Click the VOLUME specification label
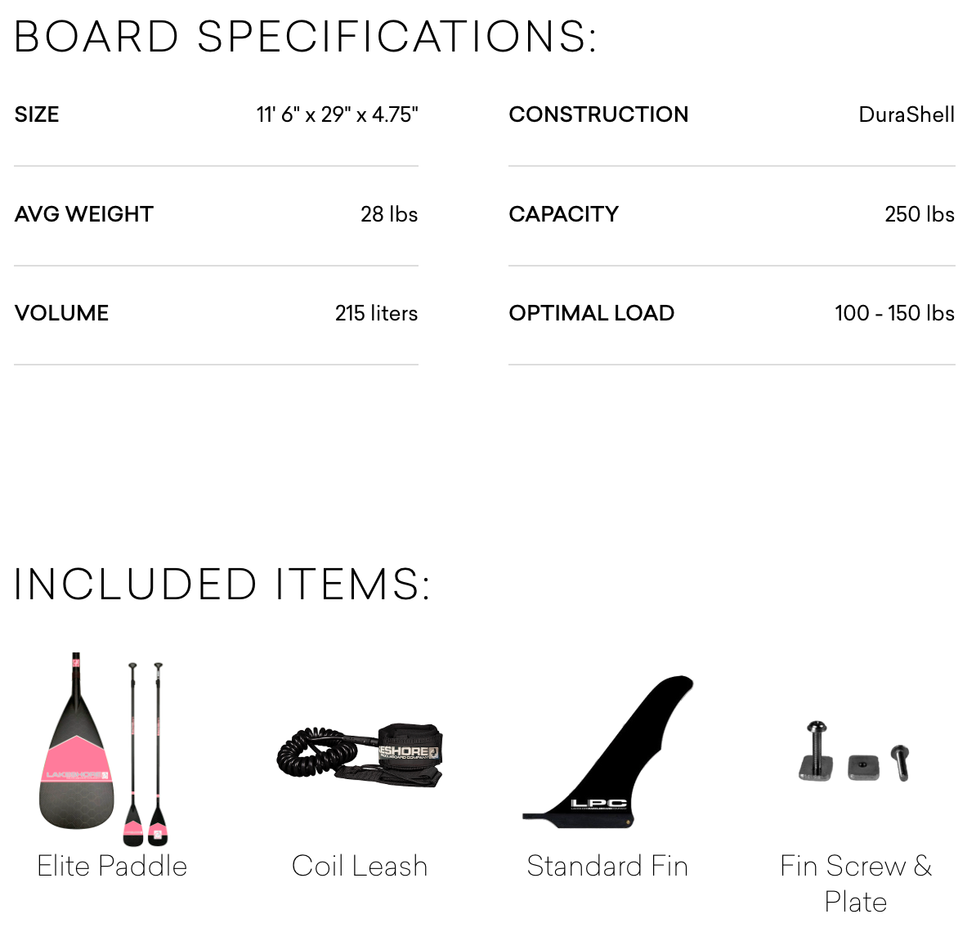The image size is (976, 932). point(61,313)
